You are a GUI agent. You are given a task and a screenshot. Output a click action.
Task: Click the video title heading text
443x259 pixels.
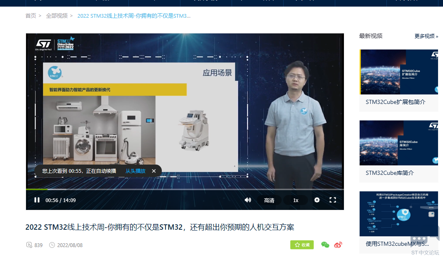point(160,227)
